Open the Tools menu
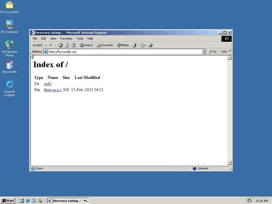The image size is (272, 204). click(x=80, y=39)
